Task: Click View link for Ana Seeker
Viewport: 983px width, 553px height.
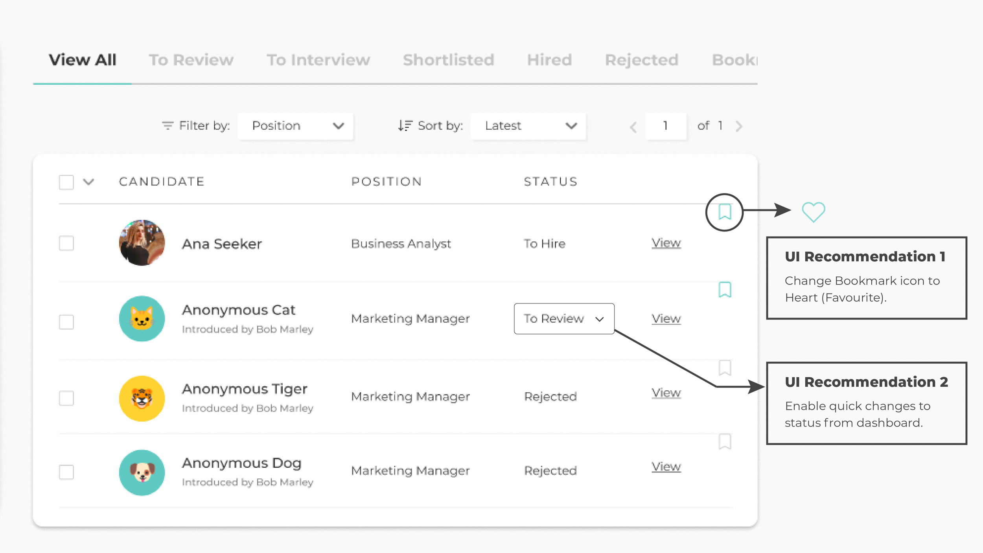Action: 666,243
